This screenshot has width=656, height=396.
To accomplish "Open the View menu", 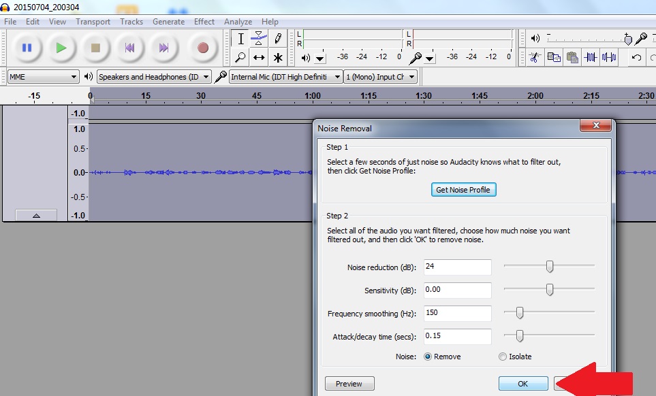I will (57, 22).
